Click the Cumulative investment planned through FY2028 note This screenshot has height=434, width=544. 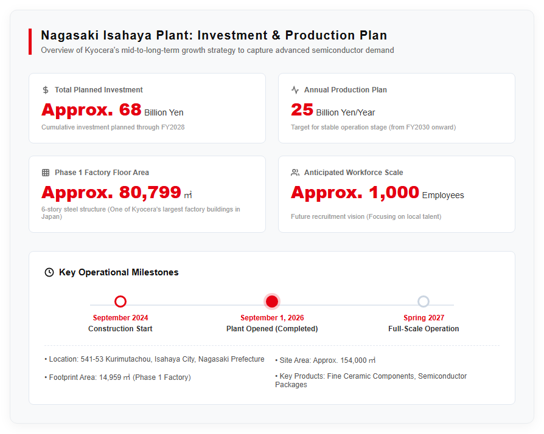(113, 127)
